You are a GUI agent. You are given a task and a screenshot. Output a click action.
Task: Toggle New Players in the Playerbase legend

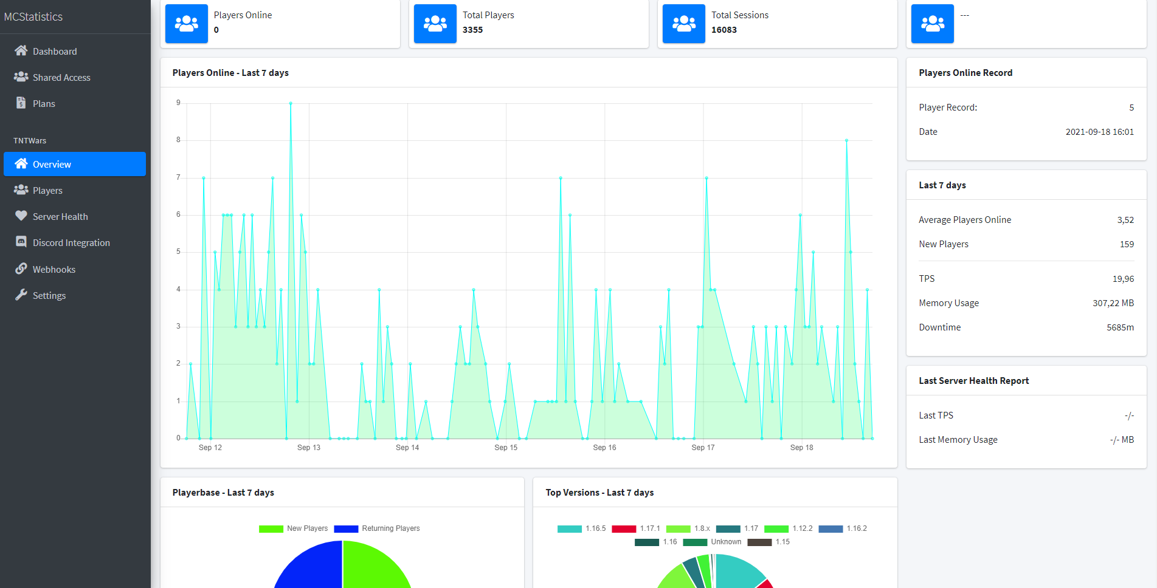pos(308,528)
